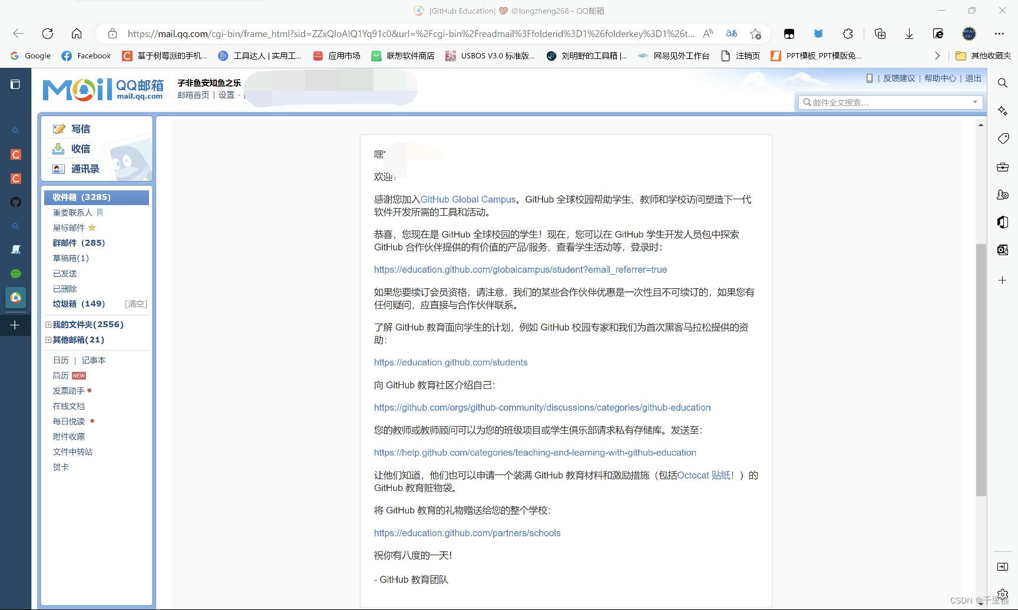Open 附件收藏 attachment collection
1018x610 pixels.
click(x=68, y=437)
